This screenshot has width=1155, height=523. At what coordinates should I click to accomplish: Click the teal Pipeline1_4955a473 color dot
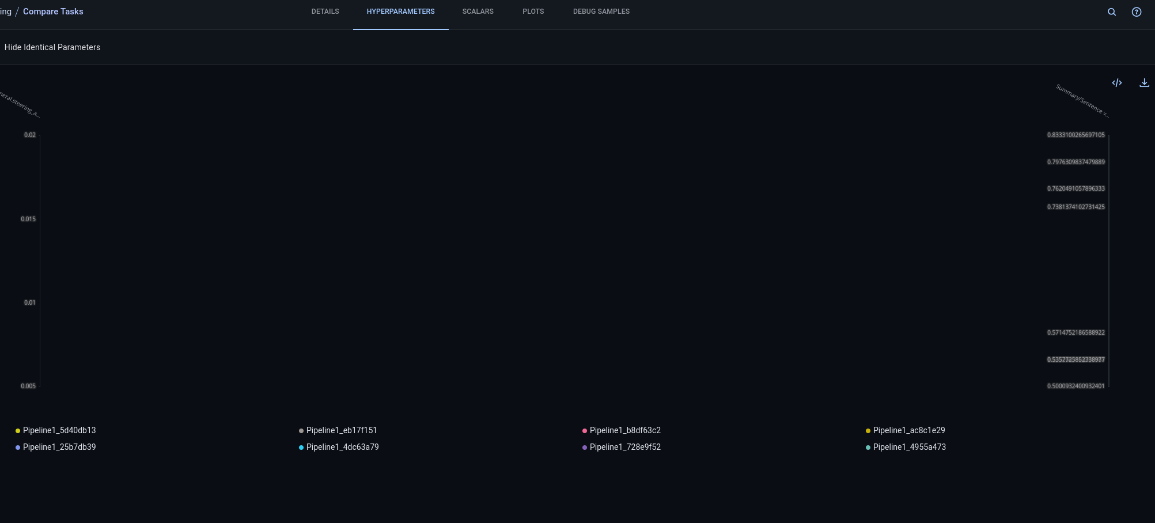(868, 448)
